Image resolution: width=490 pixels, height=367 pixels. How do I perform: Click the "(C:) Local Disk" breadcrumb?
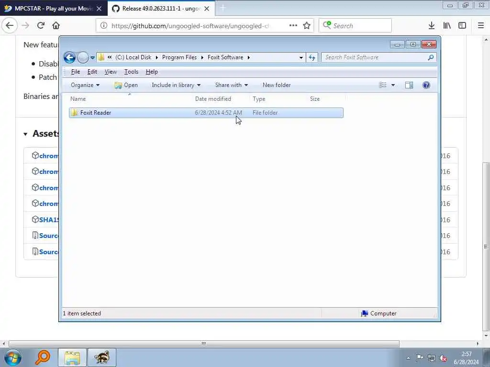(134, 57)
